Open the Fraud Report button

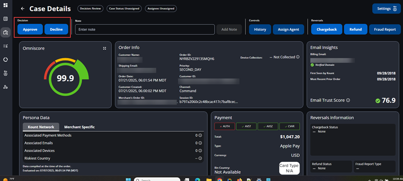click(x=385, y=30)
